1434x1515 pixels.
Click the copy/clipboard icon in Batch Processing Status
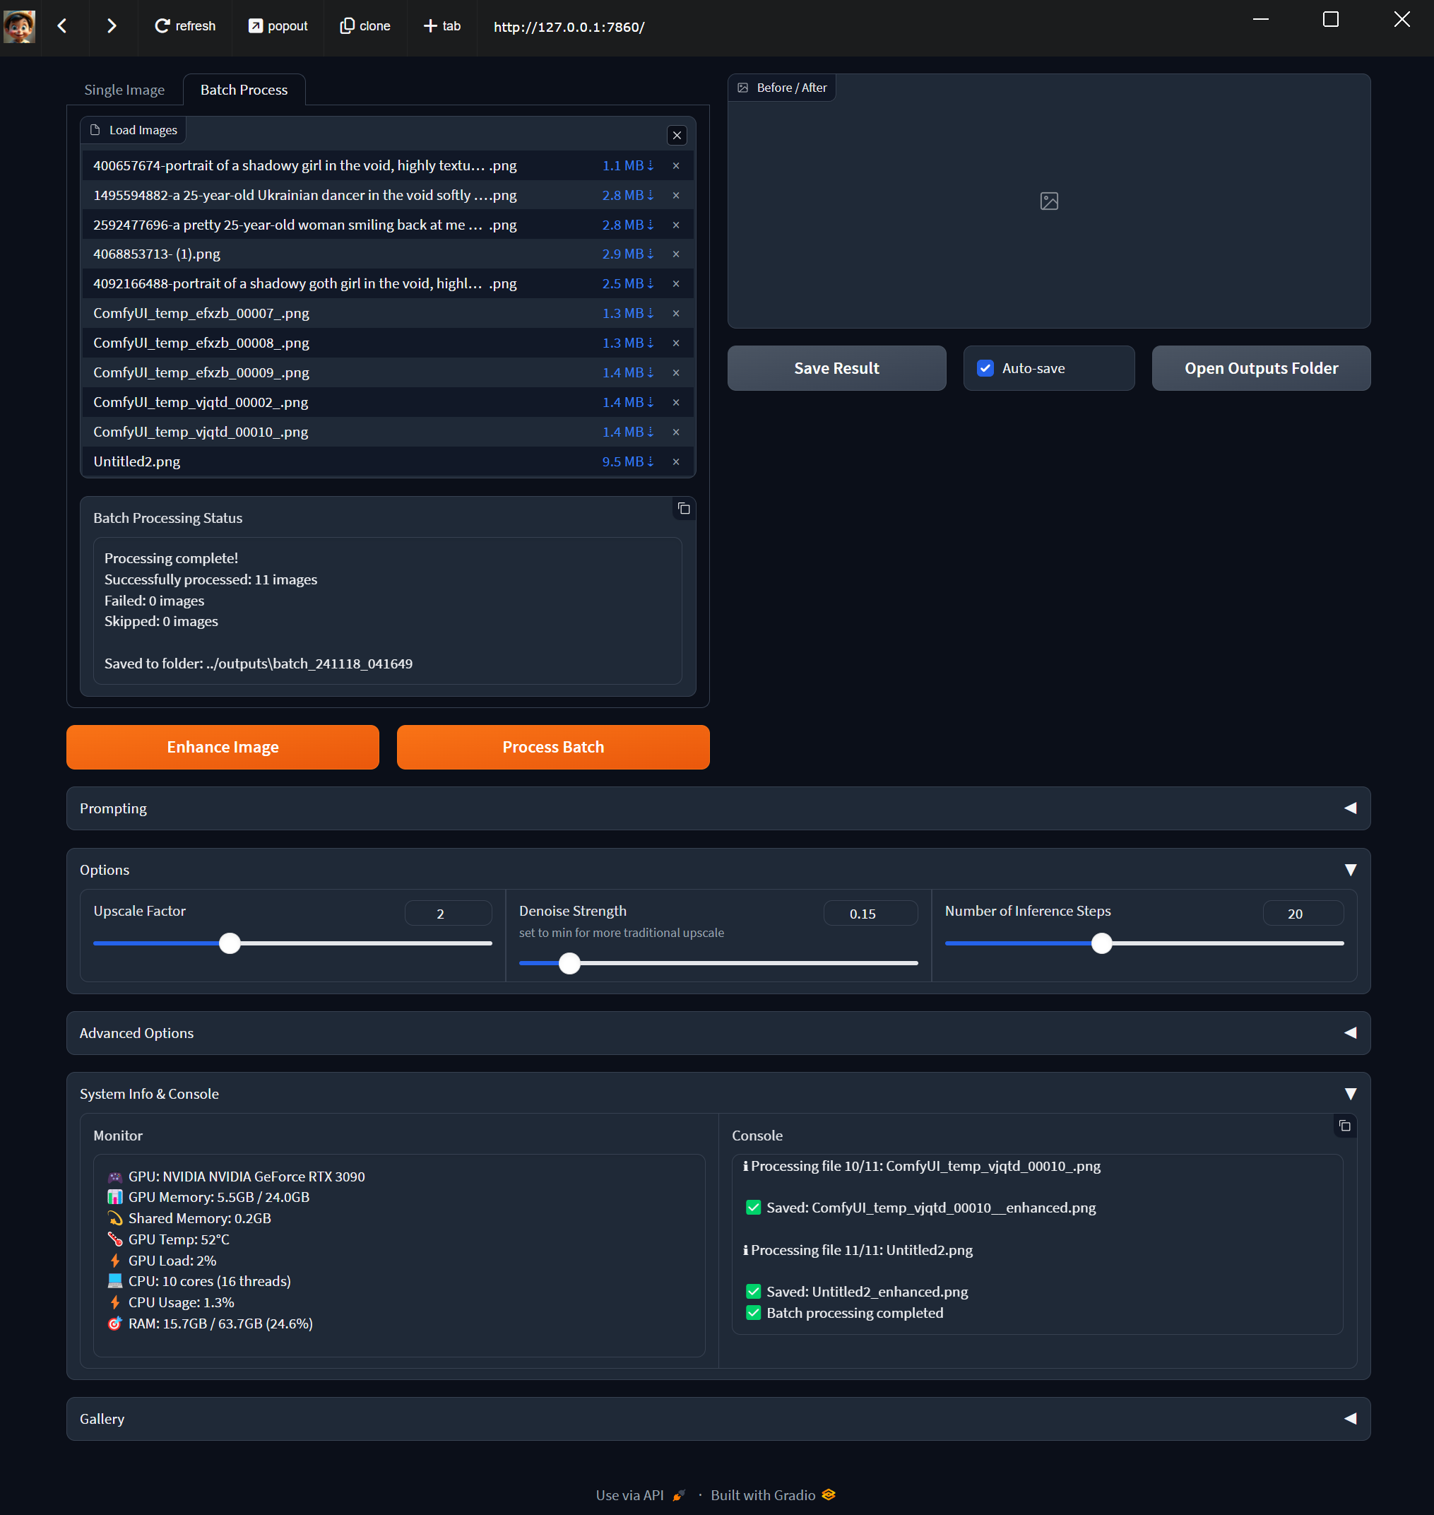pos(683,509)
